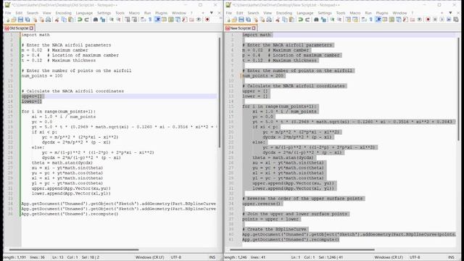The height and width of the screenshot is (261, 464).
Task: Click New file icon in New Script window
Action: (x=228, y=20)
